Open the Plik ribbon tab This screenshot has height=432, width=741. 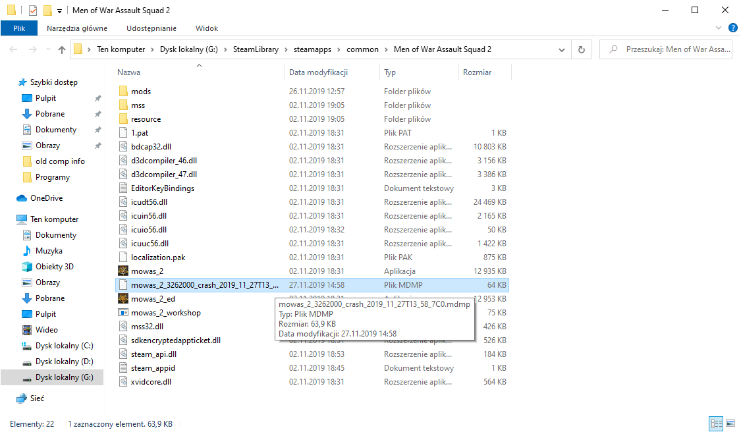[19, 28]
